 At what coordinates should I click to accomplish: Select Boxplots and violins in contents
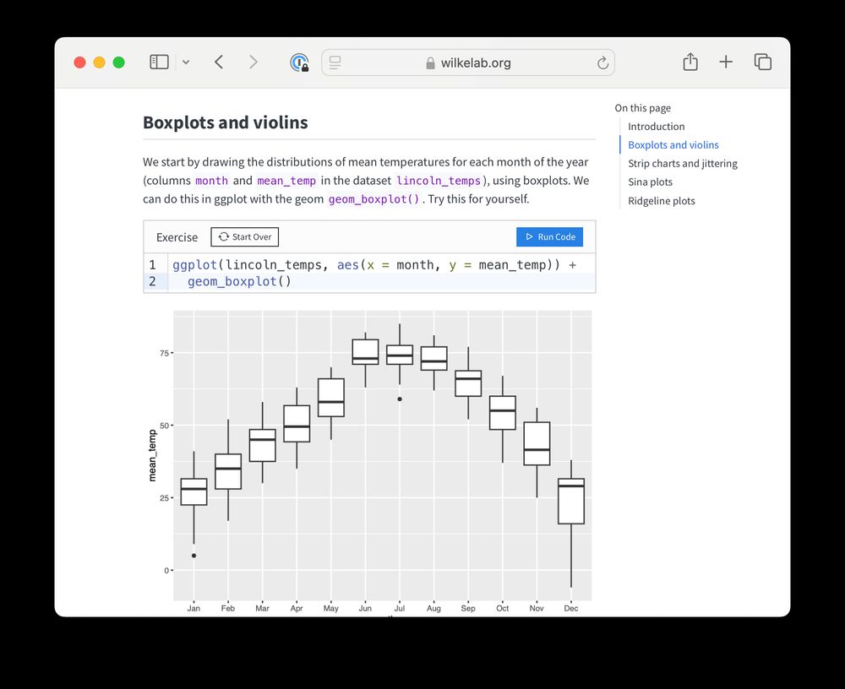[673, 145]
